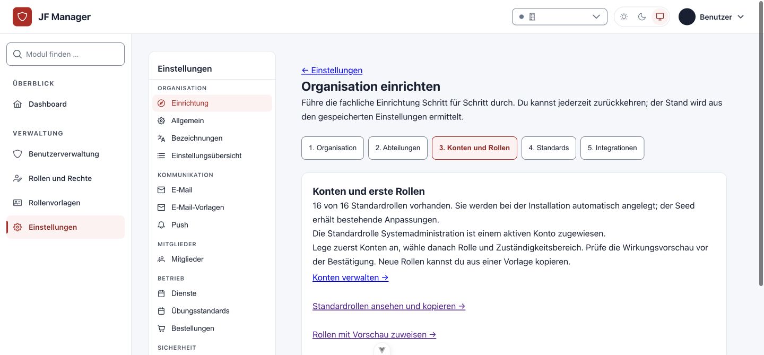Viewport: 764px width, 355px height.
Task: Open Mitglieder settings
Action: click(x=212, y=259)
